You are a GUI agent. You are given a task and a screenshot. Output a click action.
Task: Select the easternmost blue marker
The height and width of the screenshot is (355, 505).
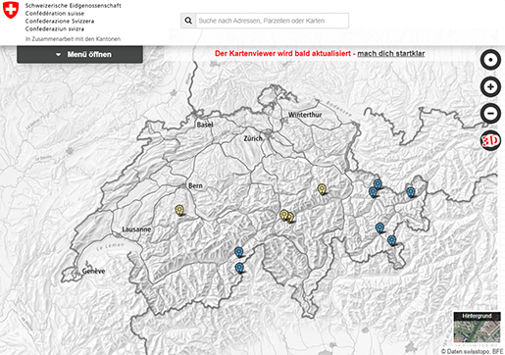[411, 192]
